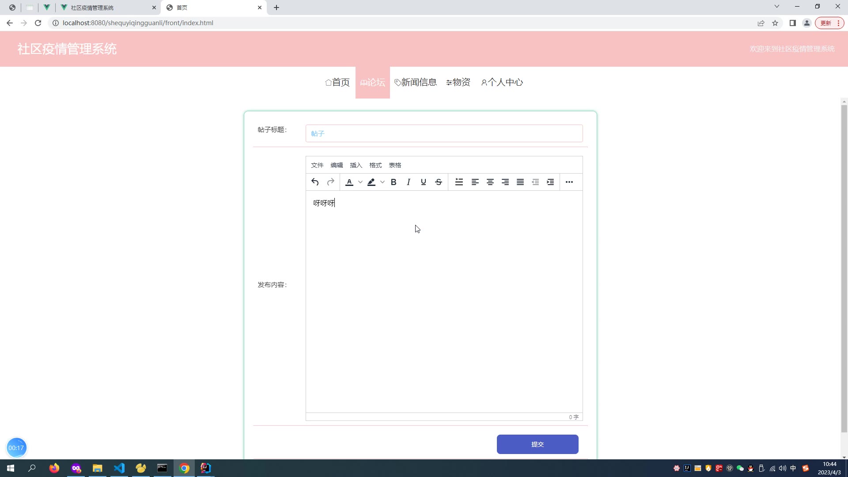Apply highlight background color marker icon
The width and height of the screenshot is (848, 477).
tap(371, 182)
